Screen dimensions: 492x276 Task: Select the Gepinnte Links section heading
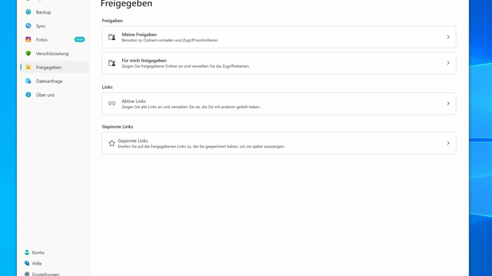pos(118,127)
